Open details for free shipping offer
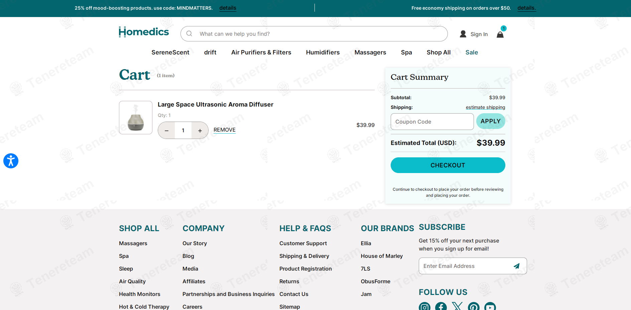The height and width of the screenshot is (310, 631). tap(527, 8)
